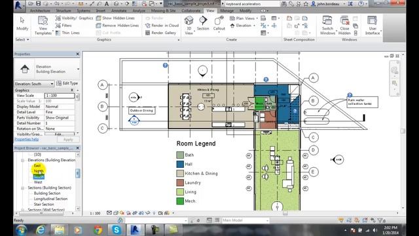Open Skype from the taskbar

pos(117,230)
